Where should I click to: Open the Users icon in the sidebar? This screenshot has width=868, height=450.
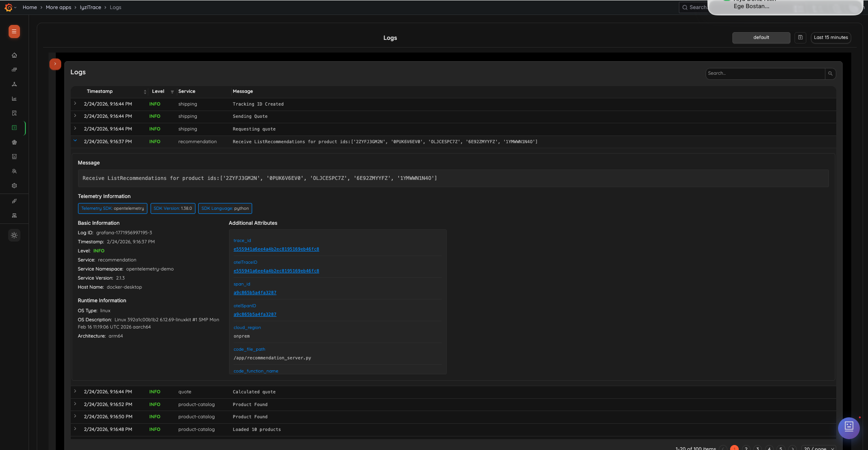click(x=14, y=171)
